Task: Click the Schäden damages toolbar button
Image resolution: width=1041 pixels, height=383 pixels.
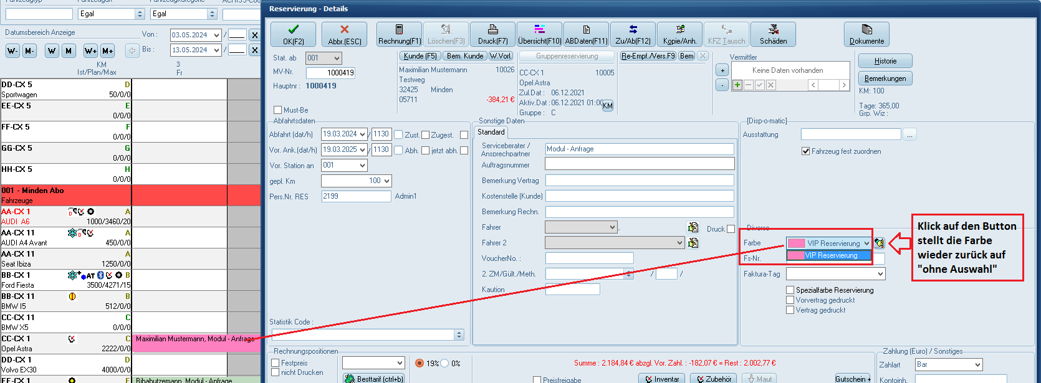Action: (773, 34)
